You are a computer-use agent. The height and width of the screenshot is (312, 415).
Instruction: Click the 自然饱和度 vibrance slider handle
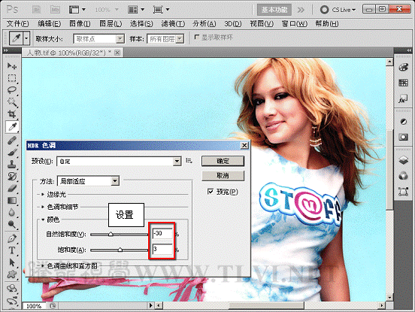(111, 234)
